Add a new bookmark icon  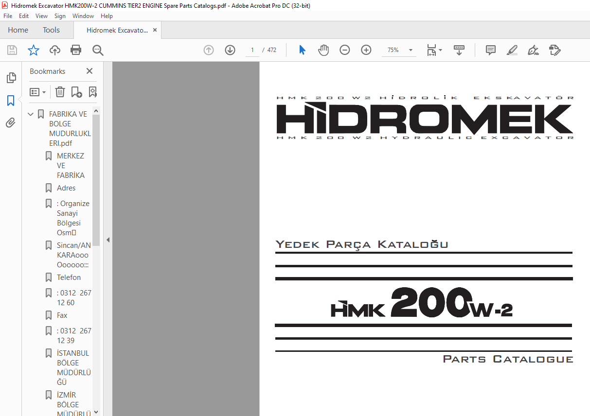click(x=76, y=92)
